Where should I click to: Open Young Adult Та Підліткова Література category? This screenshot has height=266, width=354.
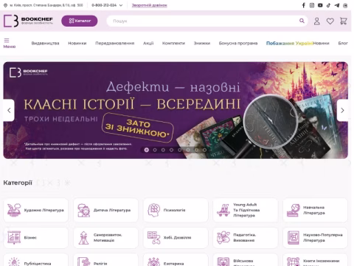click(246, 210)
